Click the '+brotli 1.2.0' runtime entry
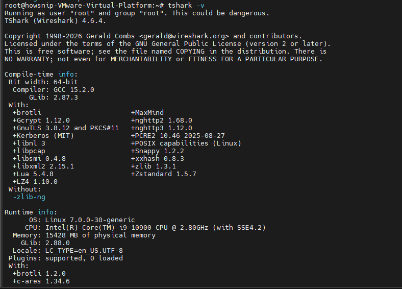The height and width of the screenshot is (289, 402). 39,274
